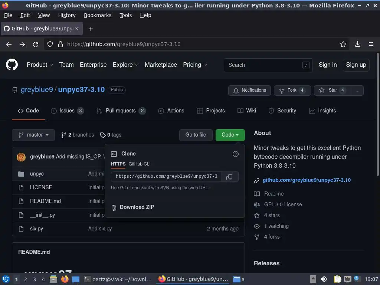Click the shield tracking protection icon

[50, 45]
